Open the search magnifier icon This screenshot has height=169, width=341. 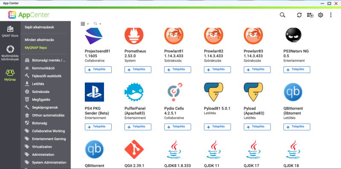[x=282, y=15]
